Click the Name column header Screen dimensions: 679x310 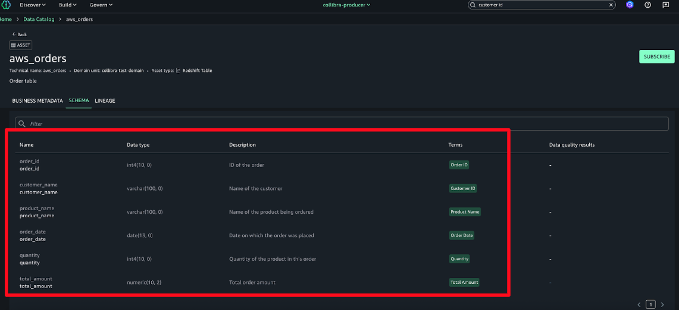(x=26, y=145)
